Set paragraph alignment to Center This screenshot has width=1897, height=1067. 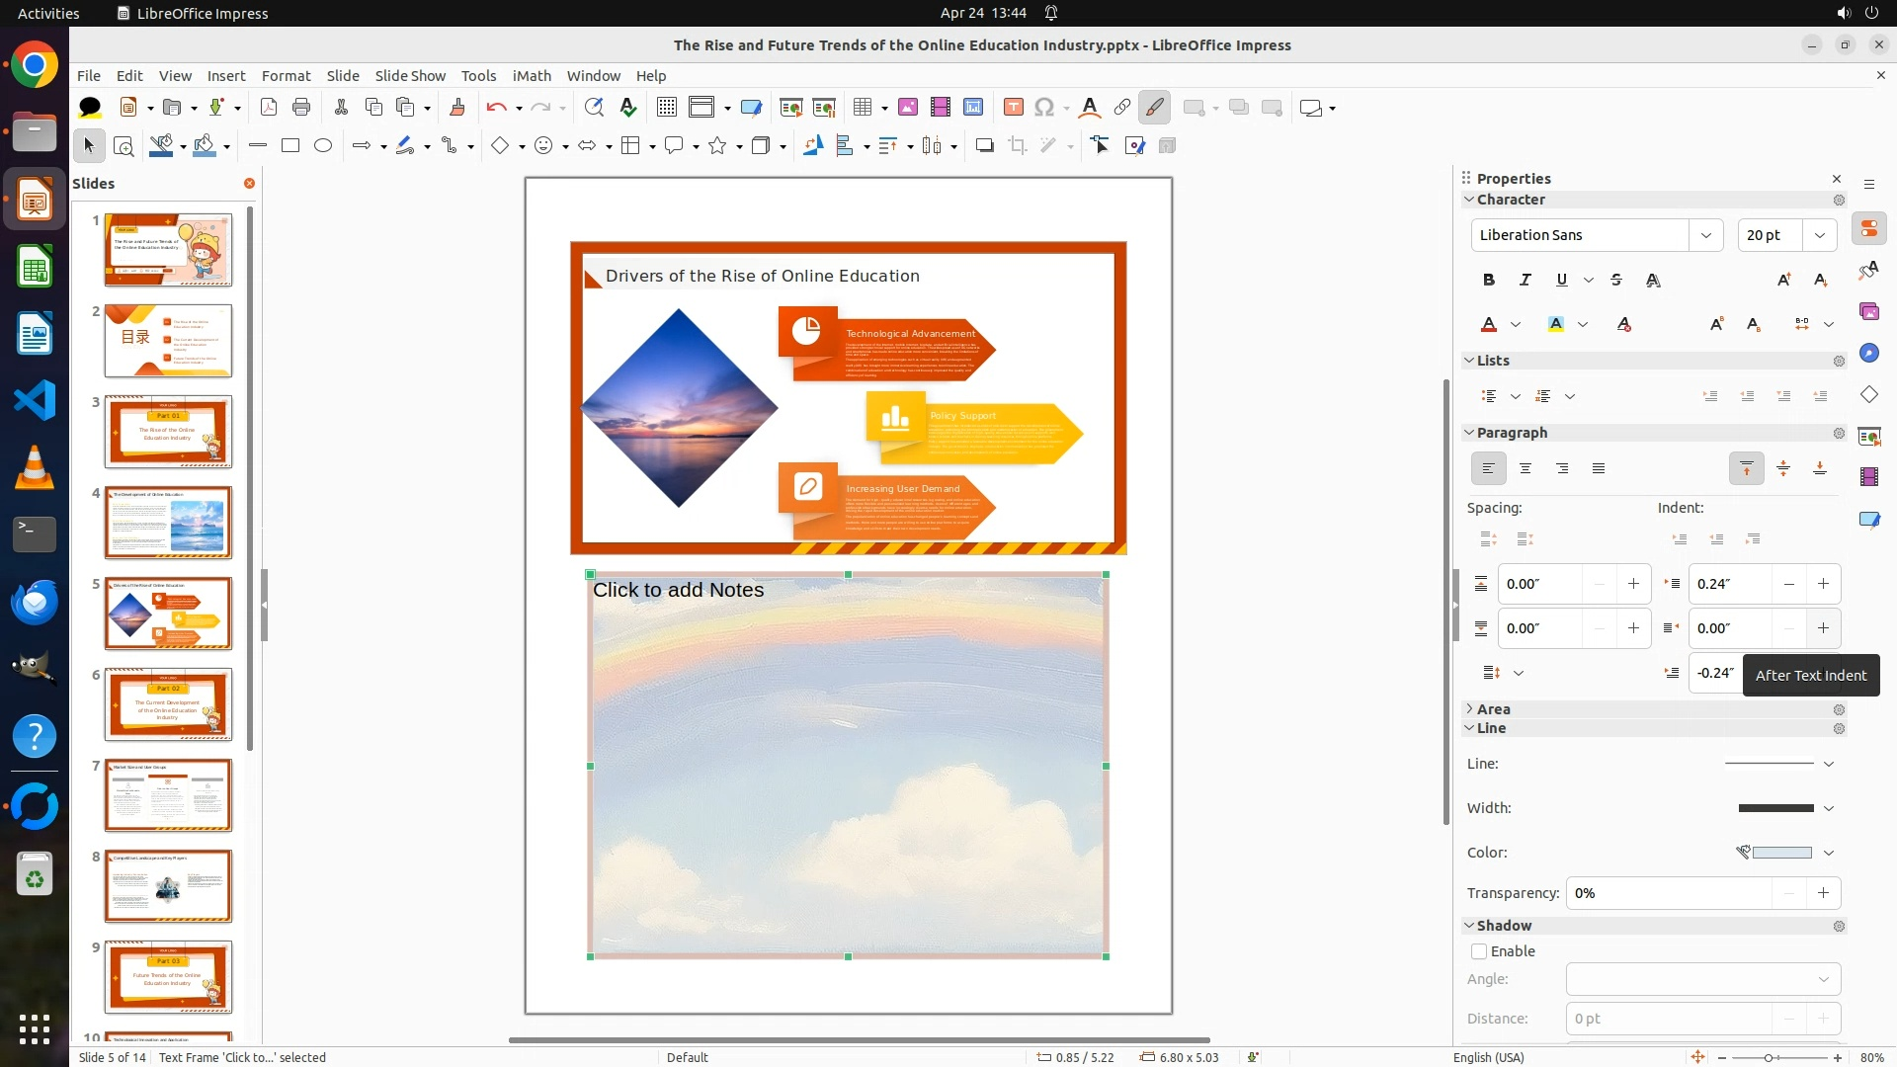point(1526,469)
